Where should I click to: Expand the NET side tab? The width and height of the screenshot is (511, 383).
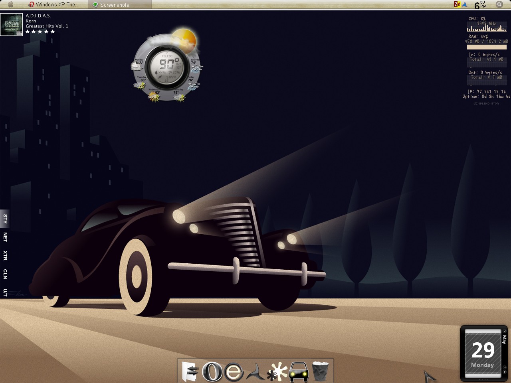5,237
